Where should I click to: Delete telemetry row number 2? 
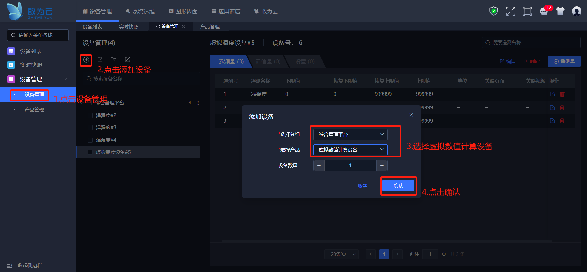coord(562,107)
